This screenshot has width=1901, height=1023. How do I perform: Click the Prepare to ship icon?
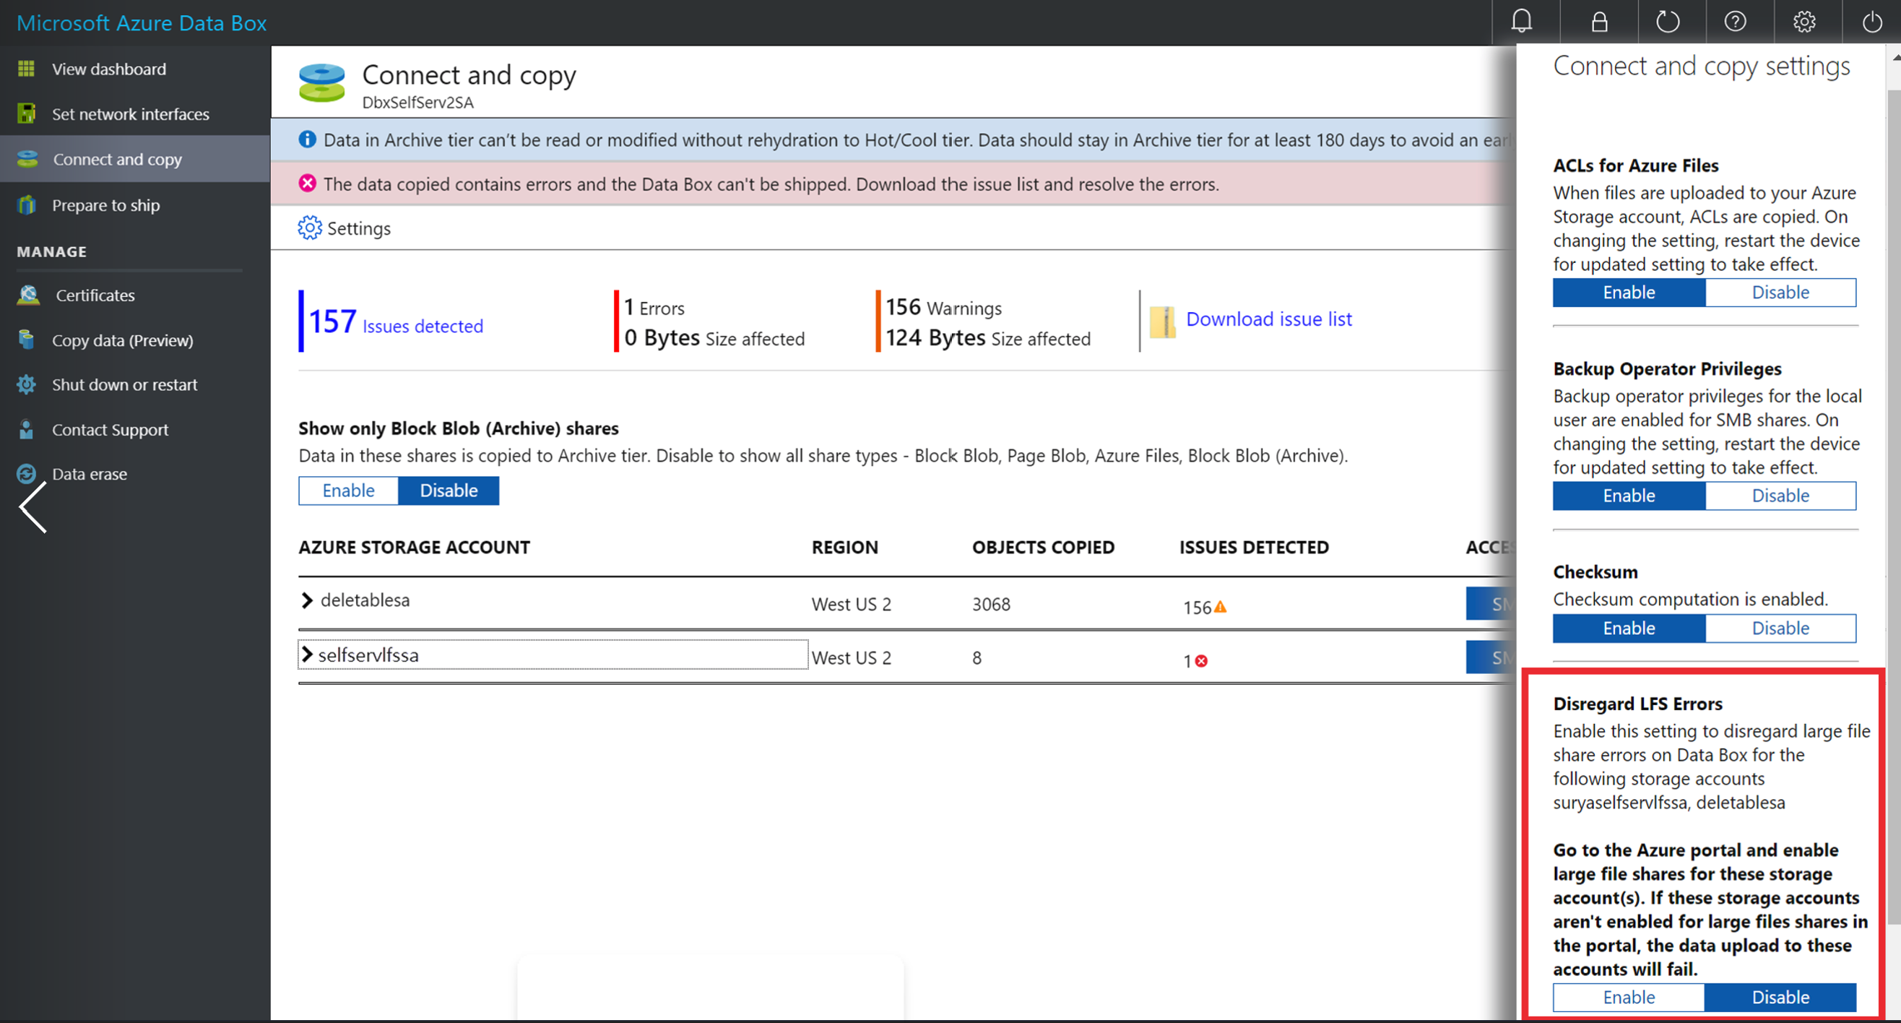click(x=27, y=204)
